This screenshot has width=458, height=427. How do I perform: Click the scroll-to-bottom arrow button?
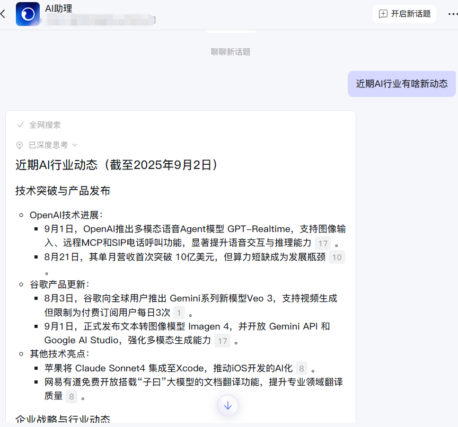tap(228, 405)
